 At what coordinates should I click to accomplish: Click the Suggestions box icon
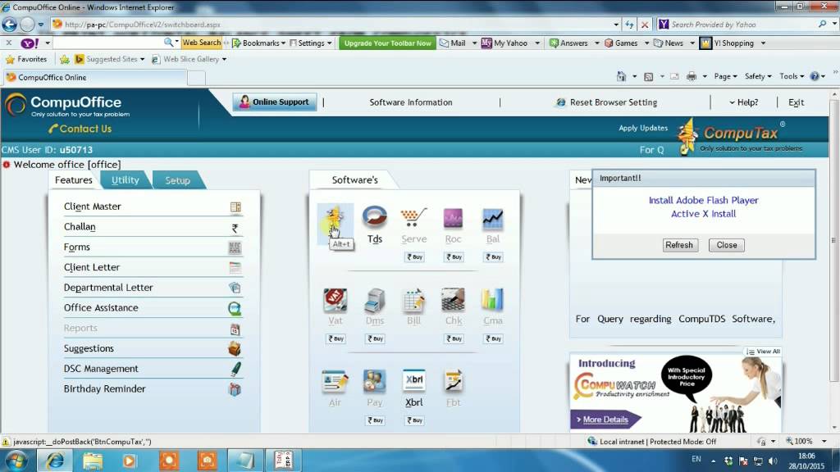coord(235,349)
